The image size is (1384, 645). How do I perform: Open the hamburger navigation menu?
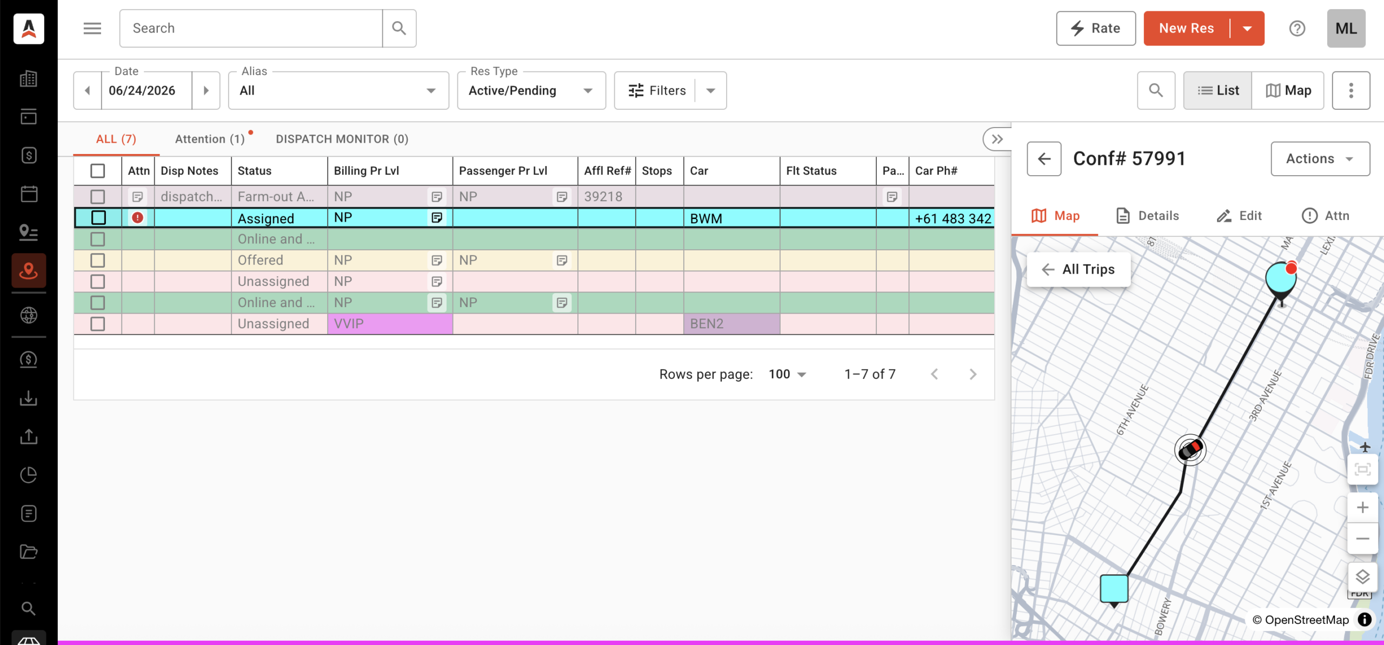click(92, 28)
